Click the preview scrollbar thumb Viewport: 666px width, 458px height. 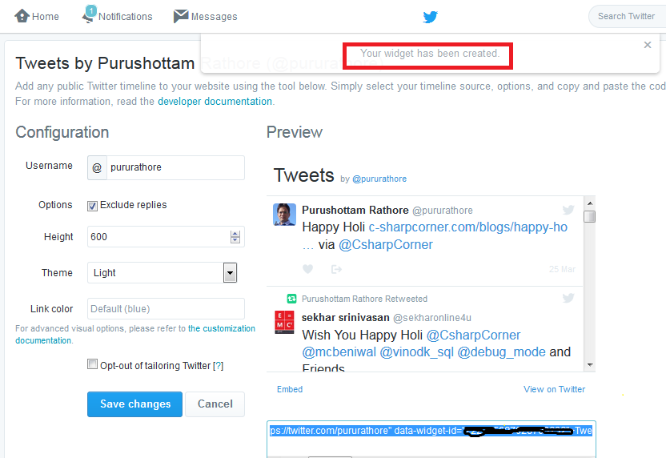coord(589,216)
